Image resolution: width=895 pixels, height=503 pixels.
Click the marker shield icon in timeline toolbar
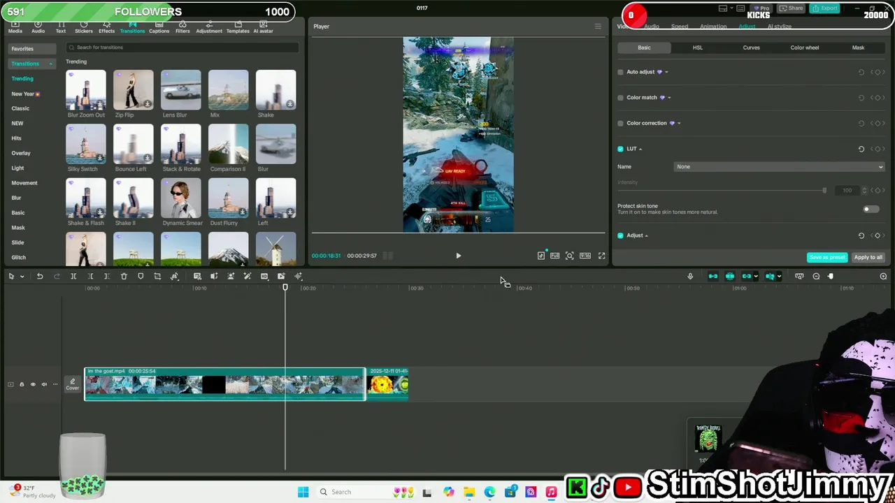pyautogui.click(x=141, y=277)
